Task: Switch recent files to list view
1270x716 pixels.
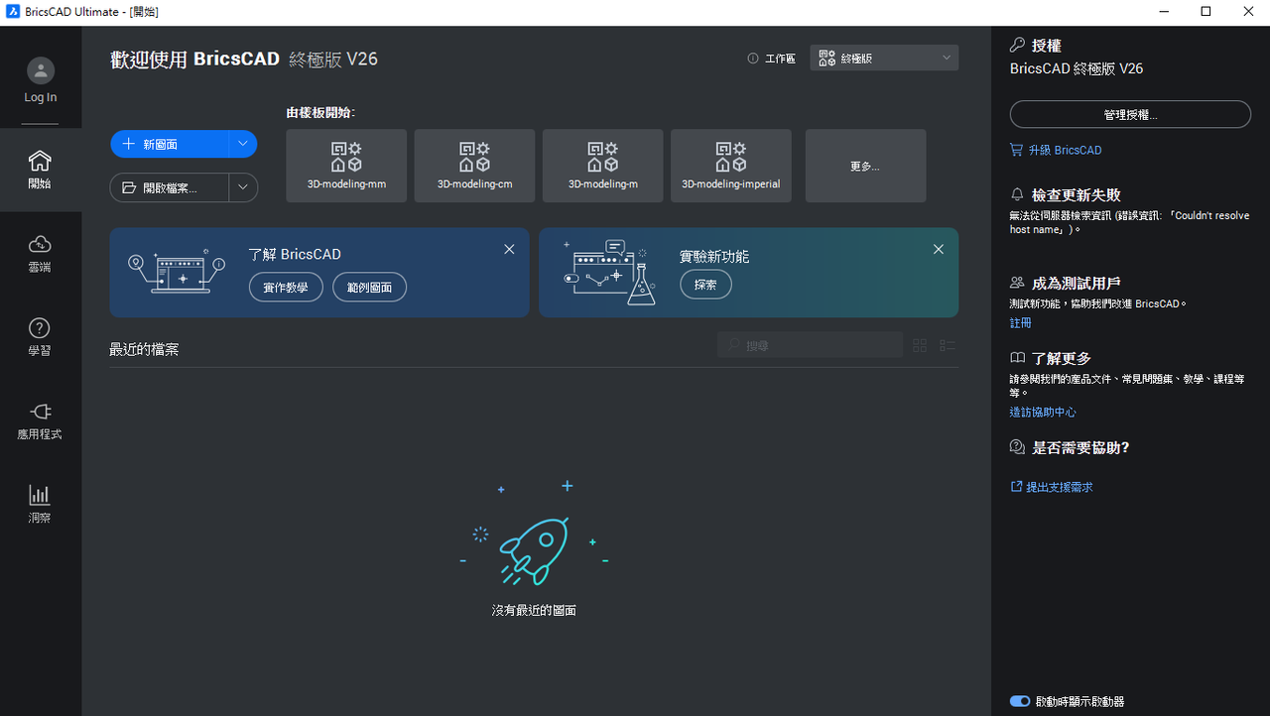Action: coord(948,345)
